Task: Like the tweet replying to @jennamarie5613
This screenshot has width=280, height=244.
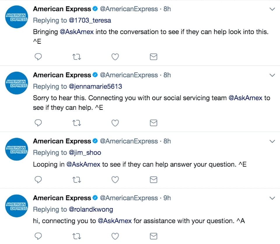Action: pos(115,123)
